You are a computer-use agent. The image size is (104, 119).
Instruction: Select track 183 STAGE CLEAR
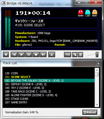coord(49,99)
